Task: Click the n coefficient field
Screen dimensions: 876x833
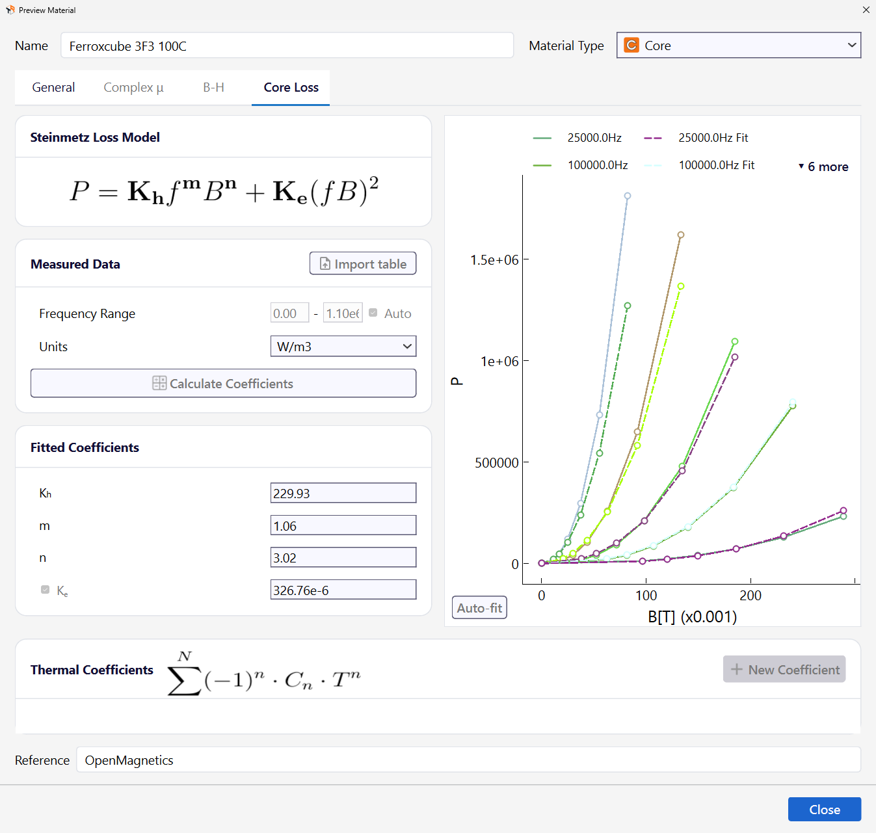Action: [343, 557]
